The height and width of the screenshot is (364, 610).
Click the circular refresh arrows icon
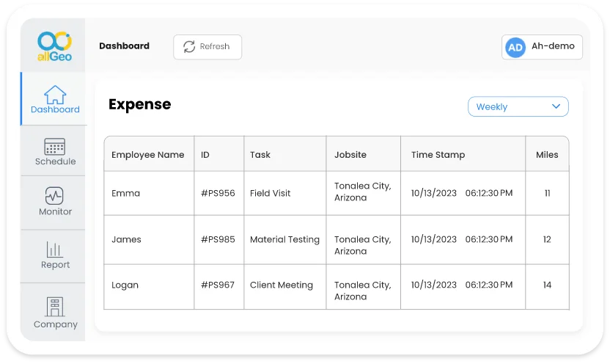pyautogui.click(x=188, y=46)
